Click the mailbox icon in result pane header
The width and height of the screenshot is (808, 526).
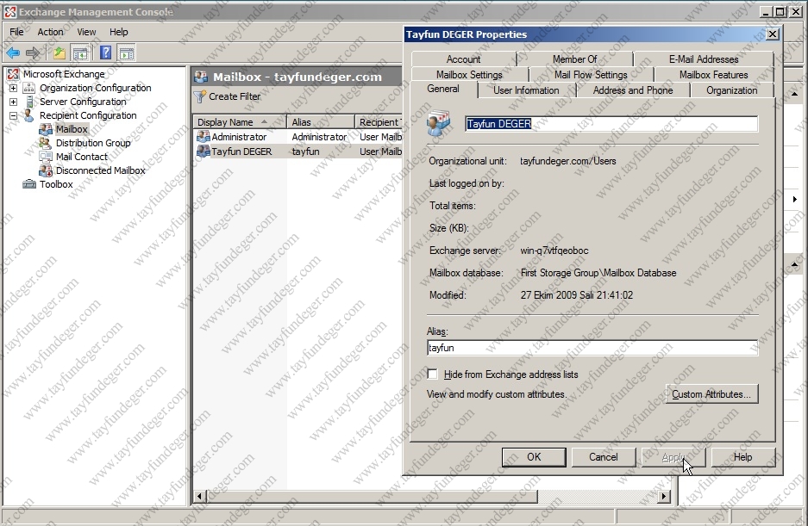click(x=201, y=77)
